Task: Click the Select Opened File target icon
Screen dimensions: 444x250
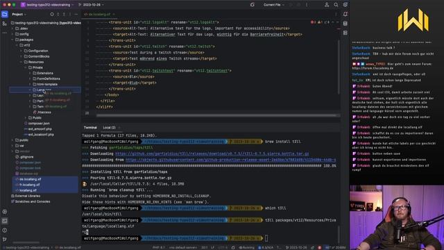Action: 52,14
